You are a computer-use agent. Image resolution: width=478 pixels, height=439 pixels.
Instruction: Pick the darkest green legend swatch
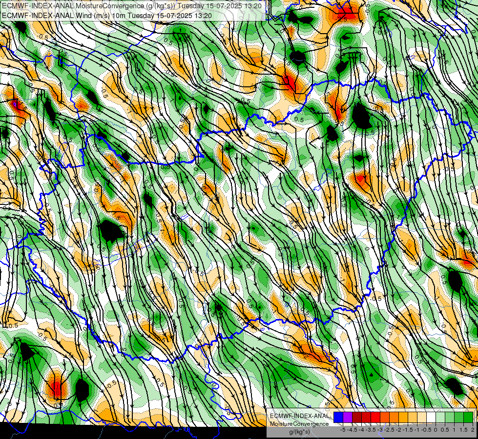tap(468, 418)
